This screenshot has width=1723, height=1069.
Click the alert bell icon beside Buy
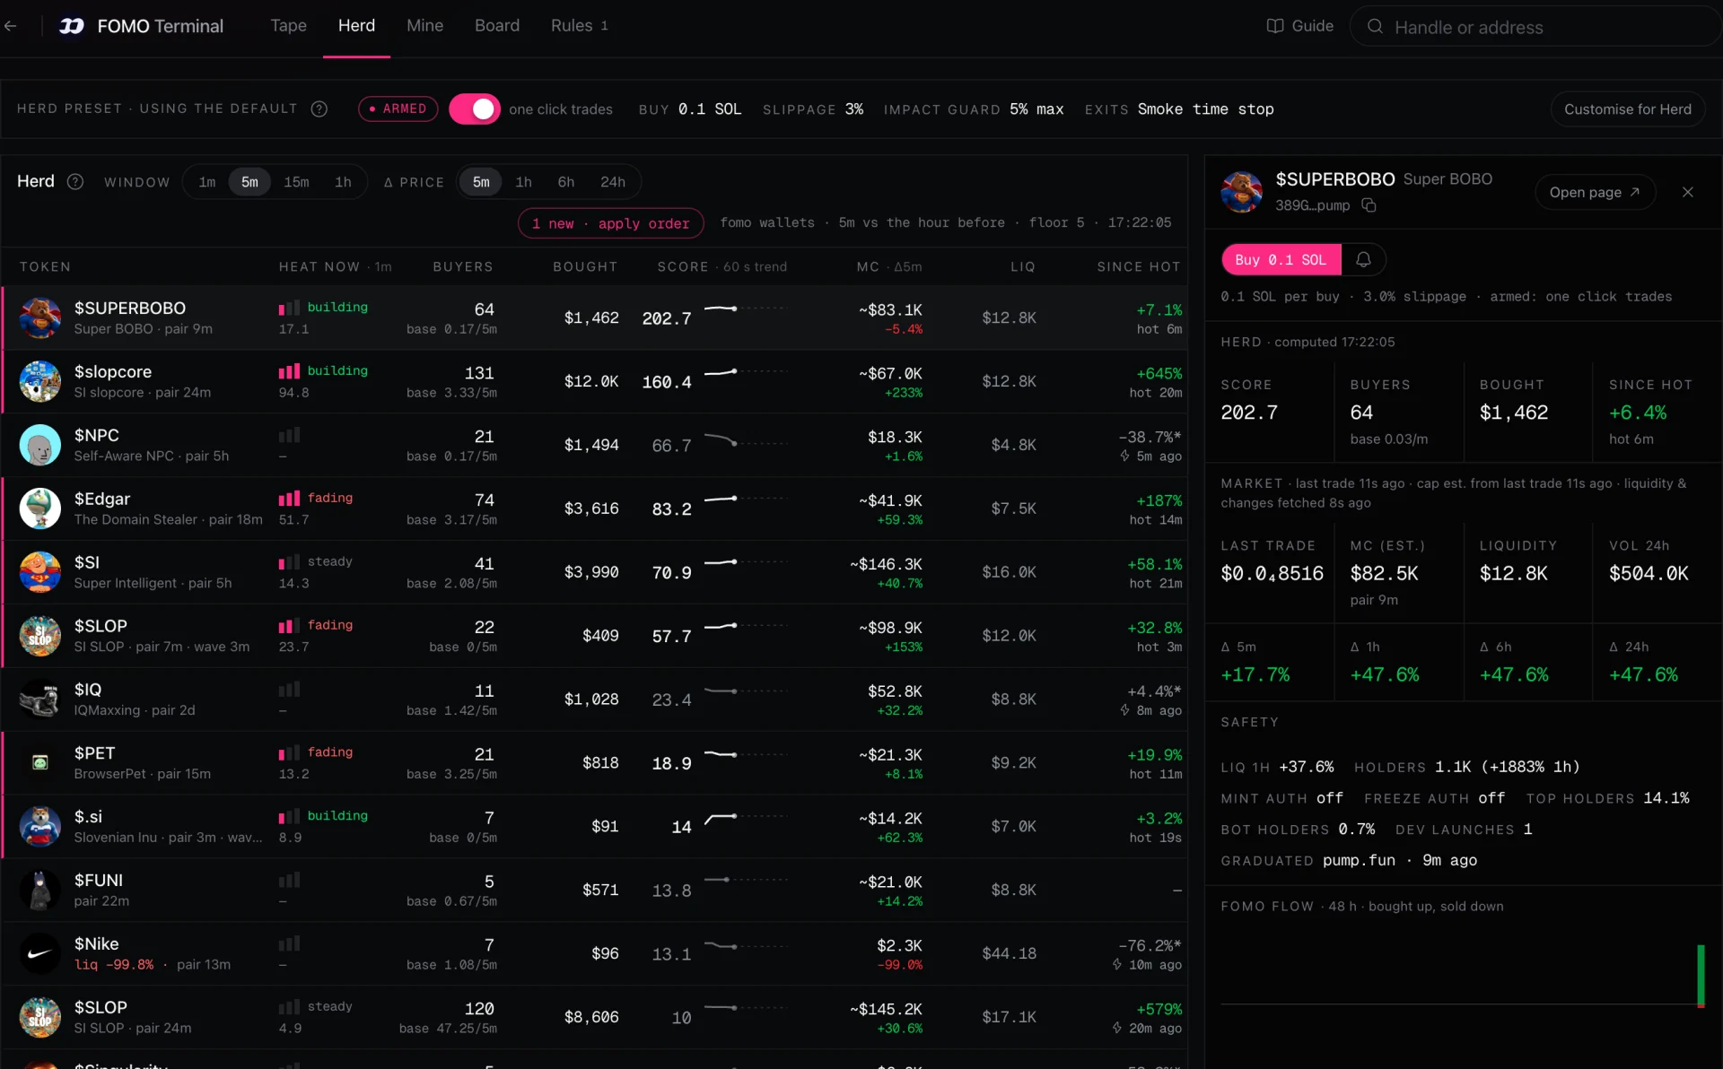(1363, 259)
